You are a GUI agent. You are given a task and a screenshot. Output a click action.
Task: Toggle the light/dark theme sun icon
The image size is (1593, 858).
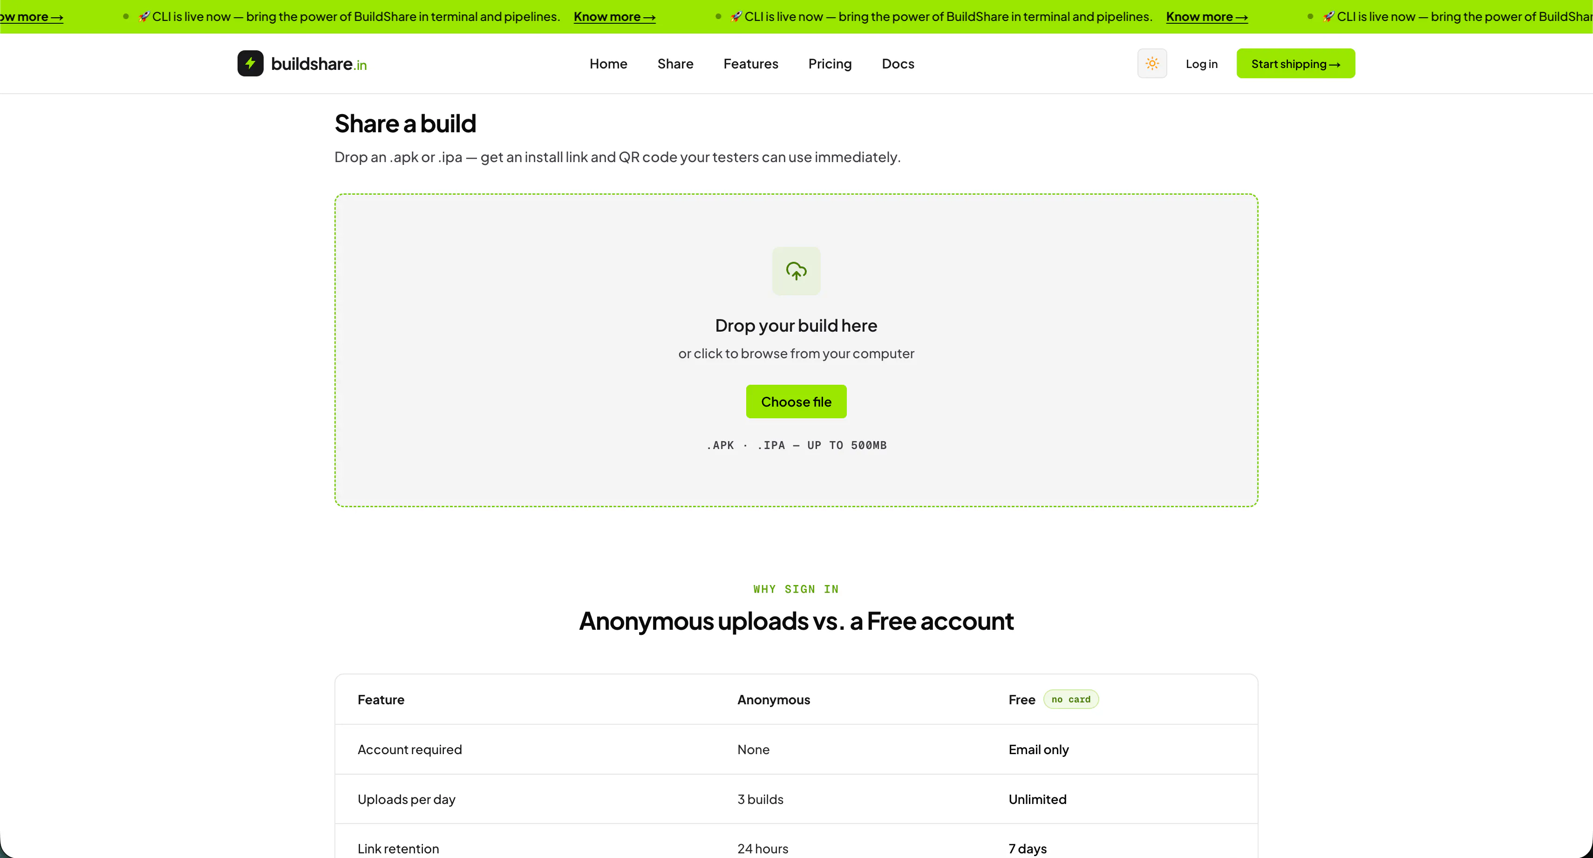tap(1152, 64)
